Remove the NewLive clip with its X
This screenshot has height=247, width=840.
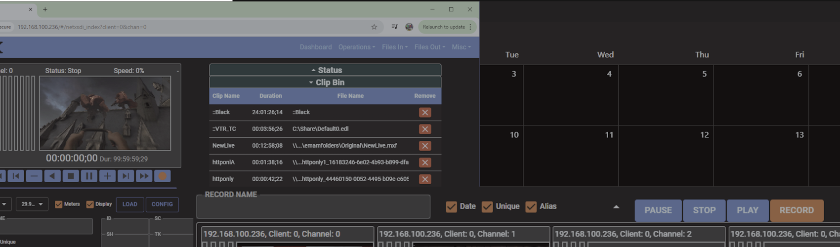point(424,146)
